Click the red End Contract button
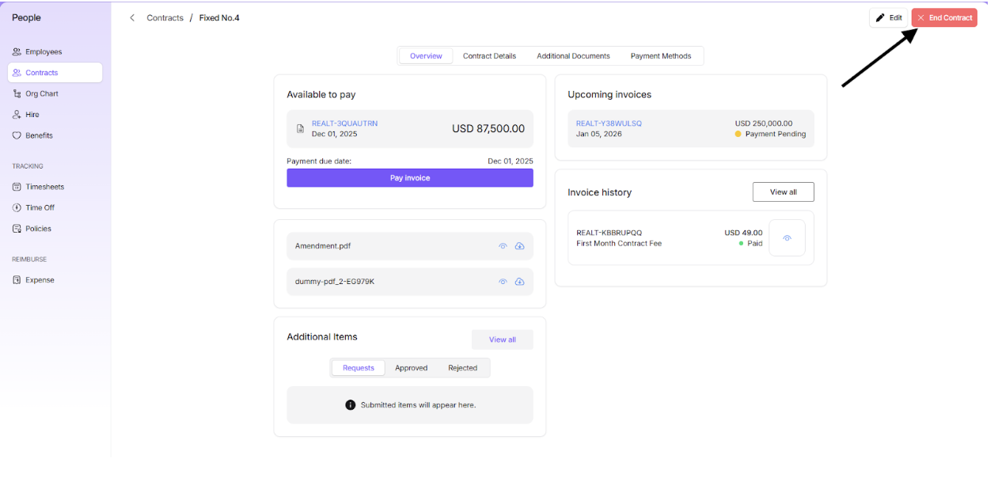The height and width of the screenshot is (478, 1002). pos(944,17)
